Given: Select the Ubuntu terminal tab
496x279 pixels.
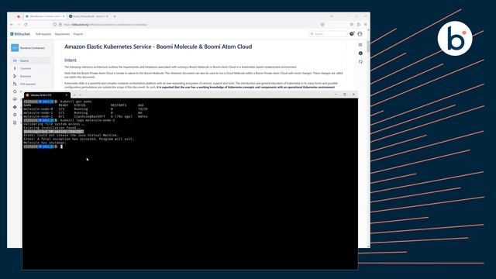Looking at the screenshot, I should [x=46, y=95].
